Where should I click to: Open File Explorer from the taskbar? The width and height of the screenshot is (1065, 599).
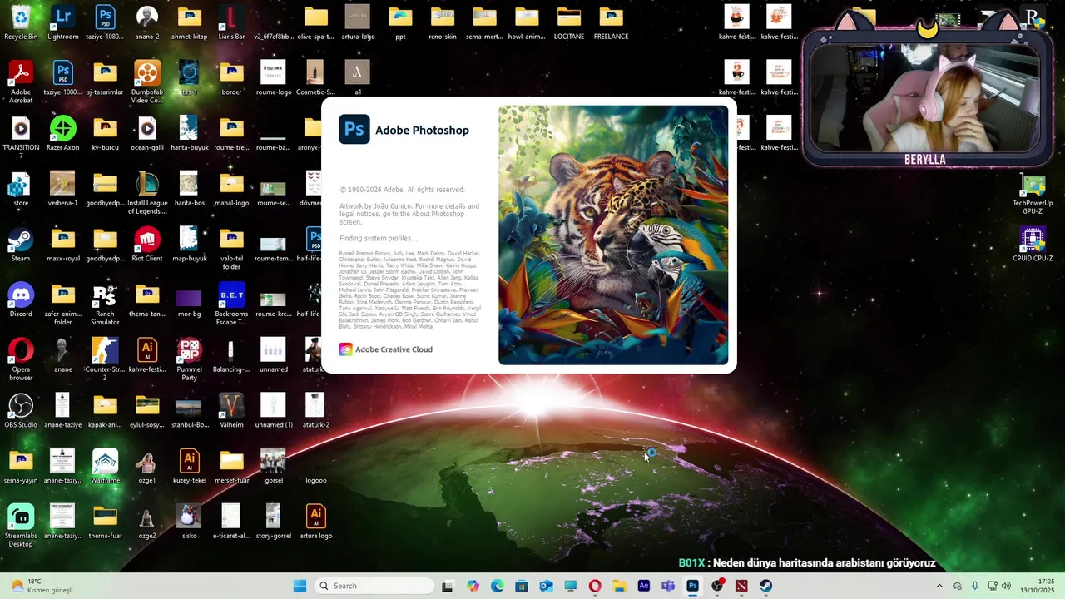click(x=619, y=586)
